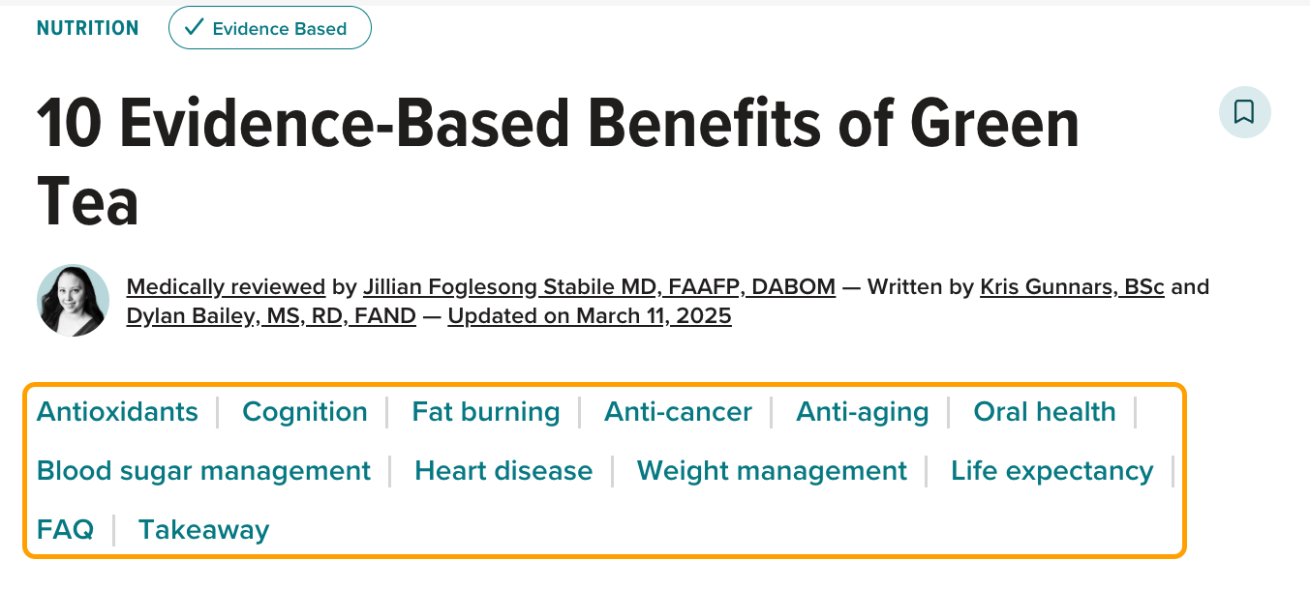Image resolution: width=1310 pixels, height=590 pixels.
Task: Open the FAQ section
Action: click(x=65, y=529)
